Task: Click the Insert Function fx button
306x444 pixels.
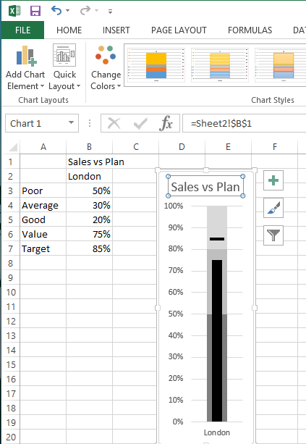Action: pos(166,123)
